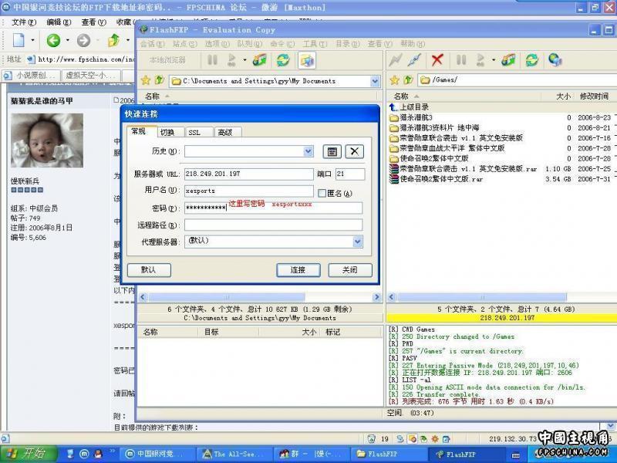
Task: Open Maxthon 编辑(E) menu
Action: pos(59,22)
